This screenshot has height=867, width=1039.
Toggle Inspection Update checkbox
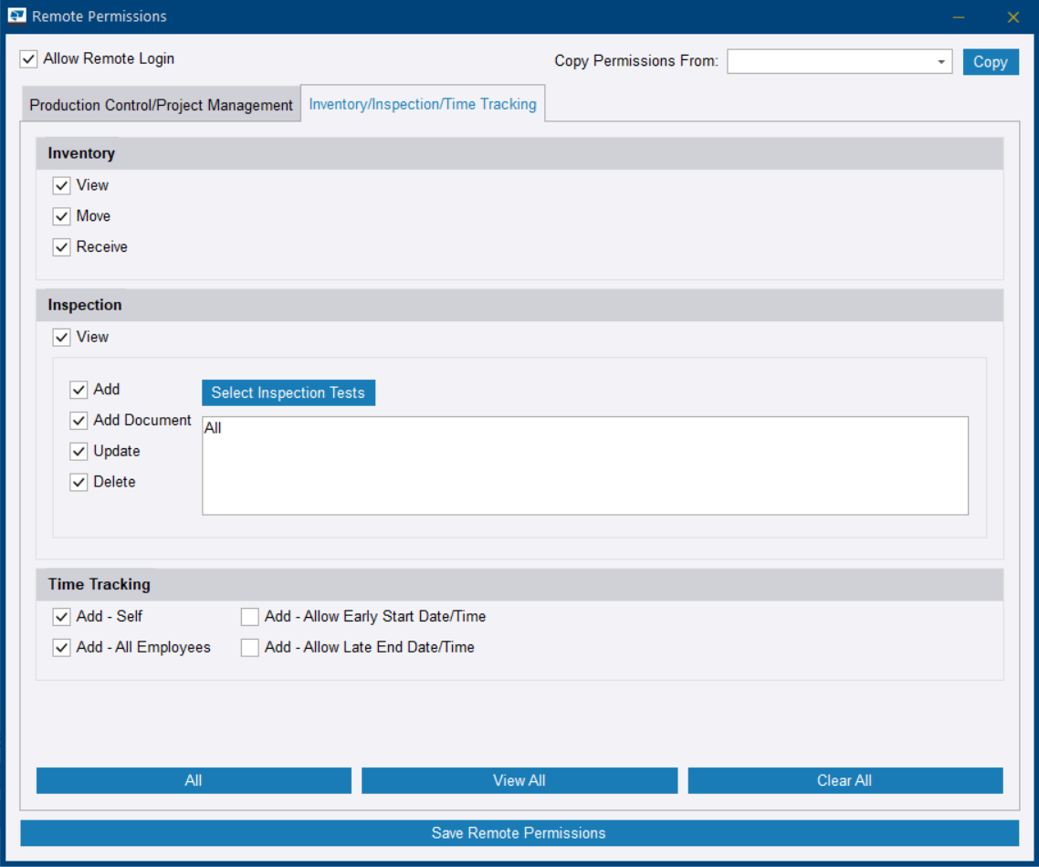tap(79, 451)
